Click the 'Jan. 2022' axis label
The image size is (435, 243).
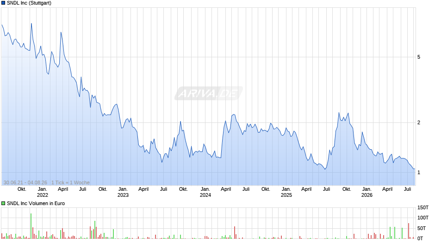tap(43, 192)
